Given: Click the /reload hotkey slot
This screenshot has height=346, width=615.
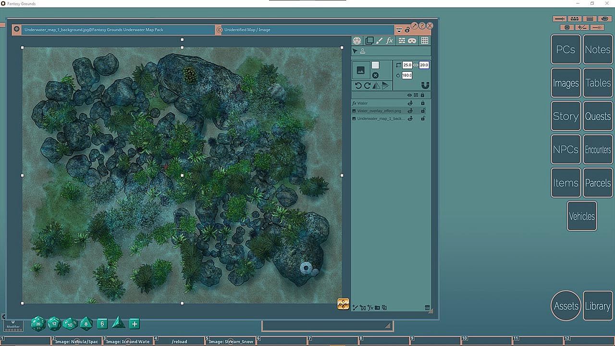Looking at the screenshot, I should pyautogui.click(x=179, y=342).
